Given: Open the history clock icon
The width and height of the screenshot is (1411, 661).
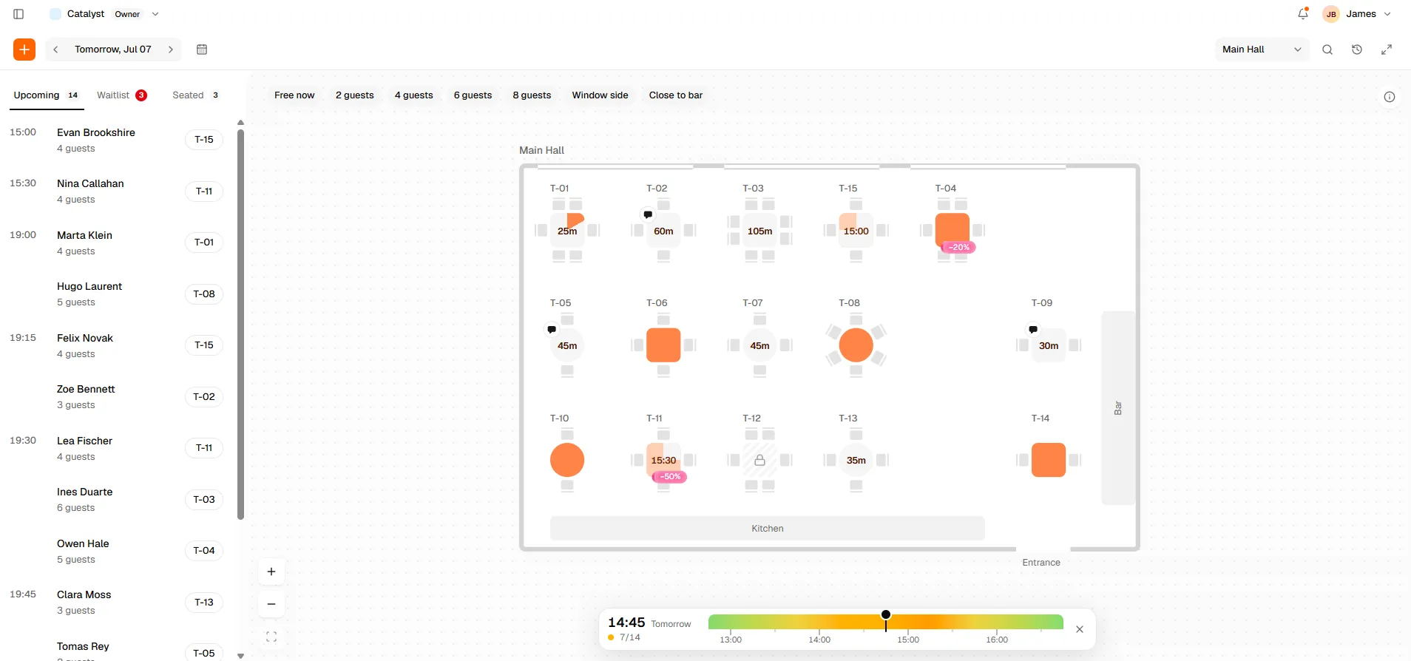Looking at the screenshot, I should coord(1357,50).
